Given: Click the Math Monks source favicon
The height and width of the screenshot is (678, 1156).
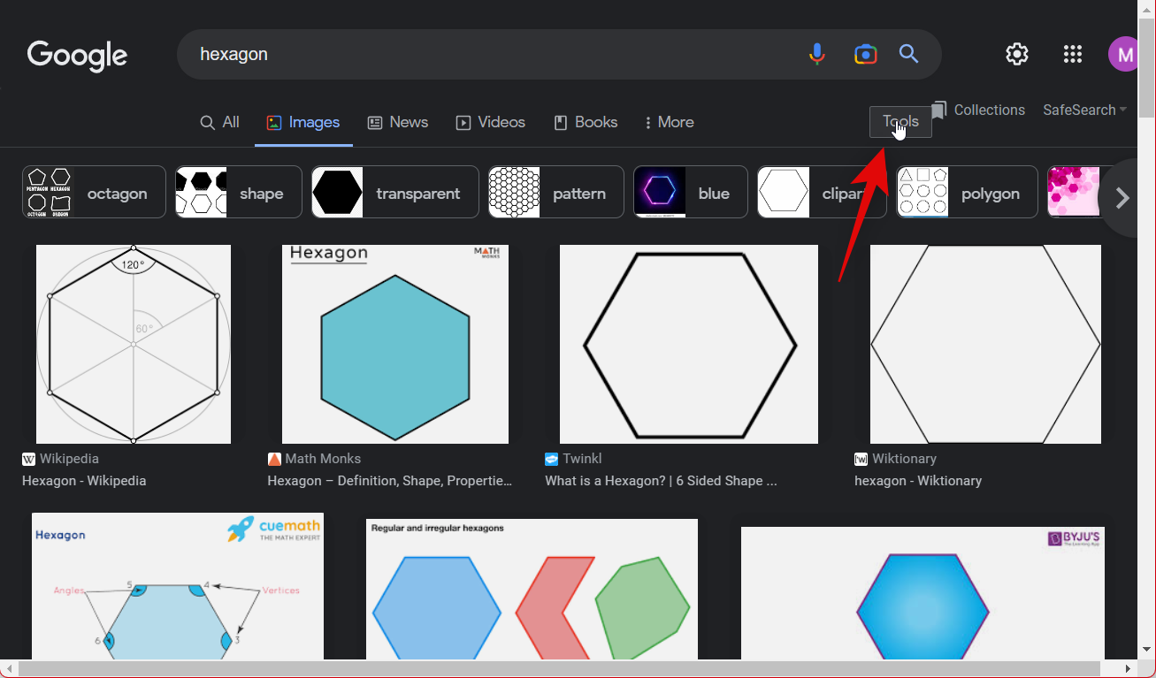Looking at the screenshot, I should click(274, 459).
